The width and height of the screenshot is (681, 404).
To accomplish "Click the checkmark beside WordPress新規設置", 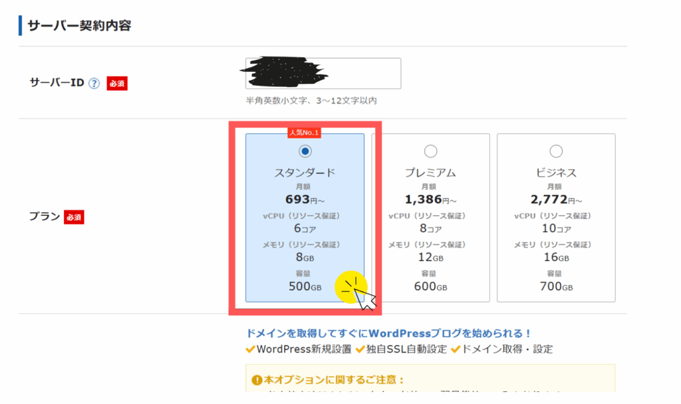I will click(250, 349).
